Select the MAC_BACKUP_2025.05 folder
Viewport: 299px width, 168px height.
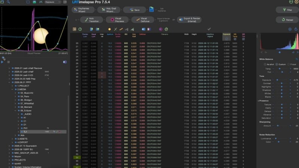[26, 153]
